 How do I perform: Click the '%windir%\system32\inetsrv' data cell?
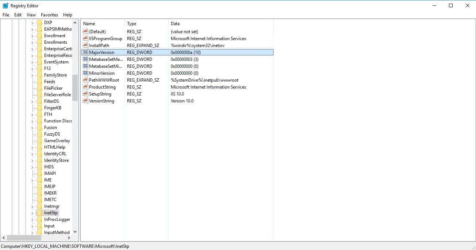click(197, 46)
